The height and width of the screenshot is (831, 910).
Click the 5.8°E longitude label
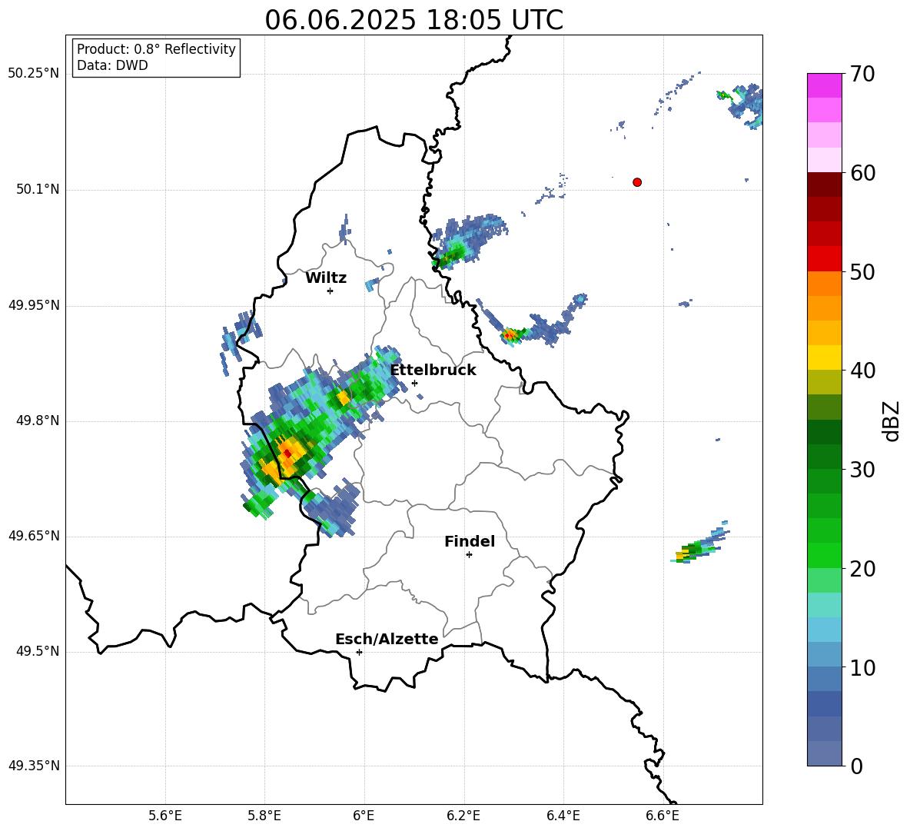[265, 816]
